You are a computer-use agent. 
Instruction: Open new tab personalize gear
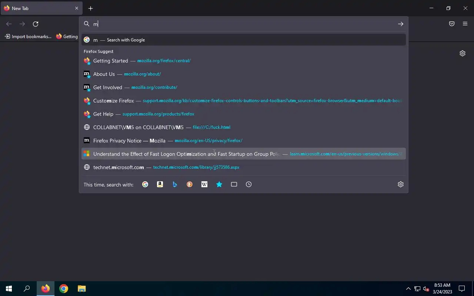point(463,53)
